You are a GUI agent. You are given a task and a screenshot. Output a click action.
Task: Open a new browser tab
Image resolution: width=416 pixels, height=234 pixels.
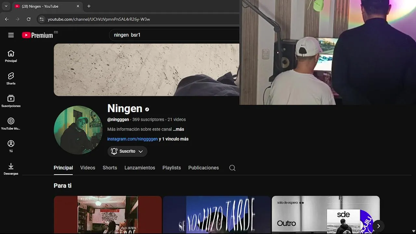(x=89, y=6)
